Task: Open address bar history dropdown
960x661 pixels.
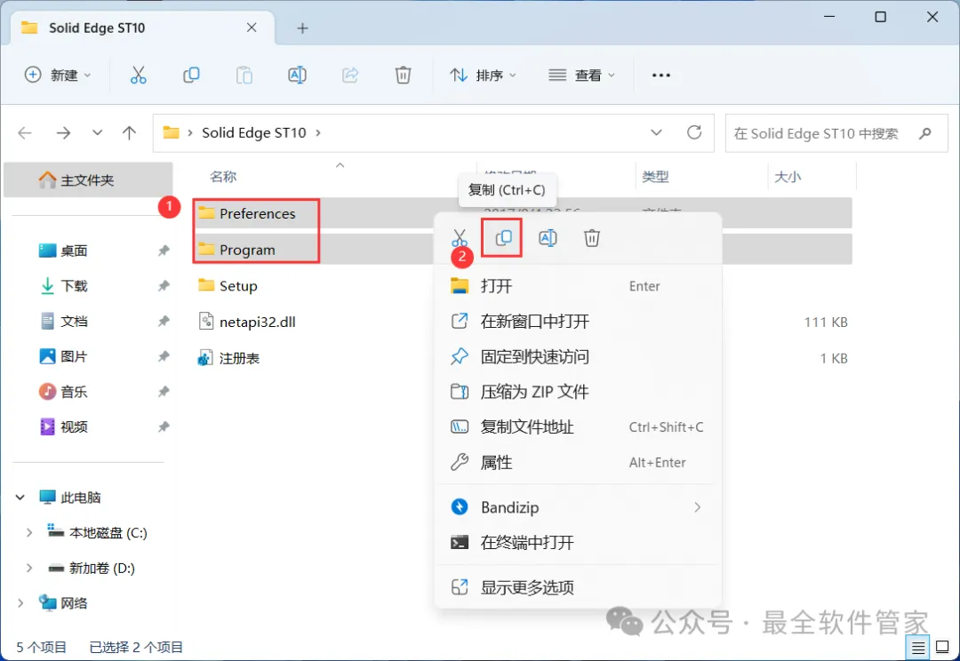Action: coord(656,132)
